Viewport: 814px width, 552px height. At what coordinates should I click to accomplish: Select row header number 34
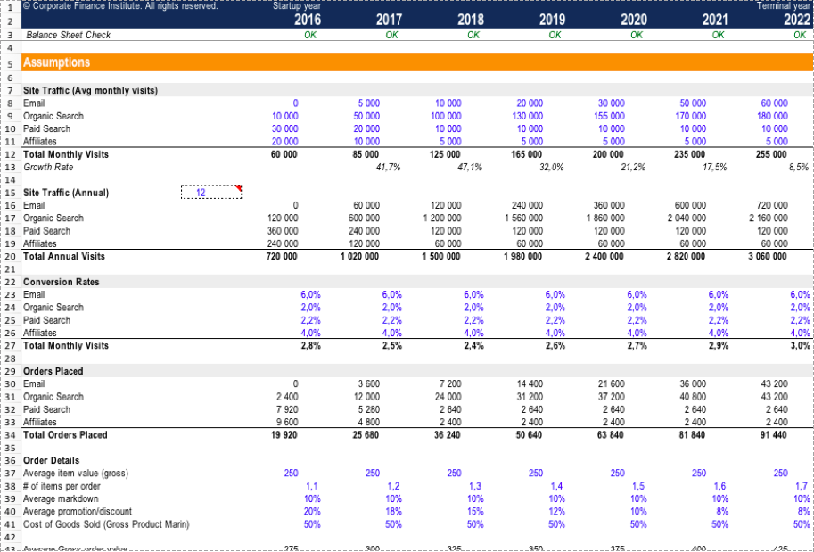point(9,435)
